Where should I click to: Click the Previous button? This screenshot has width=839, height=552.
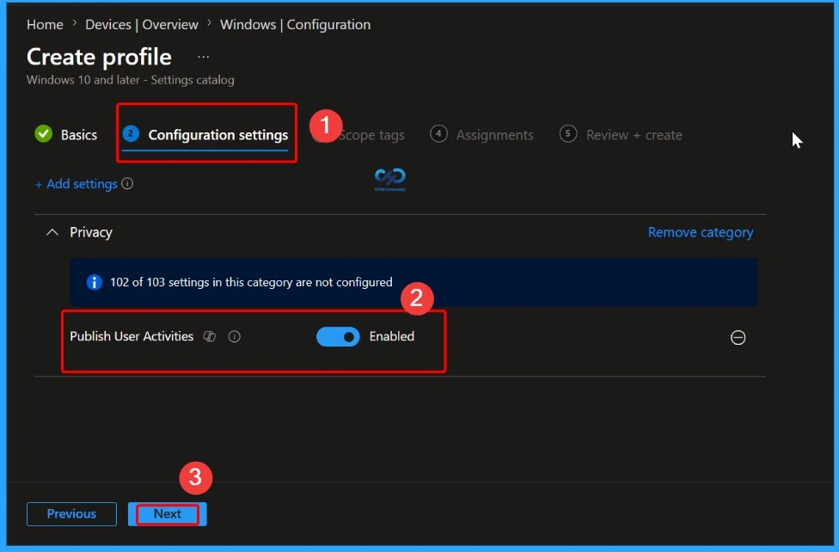[x=71, y=514]
